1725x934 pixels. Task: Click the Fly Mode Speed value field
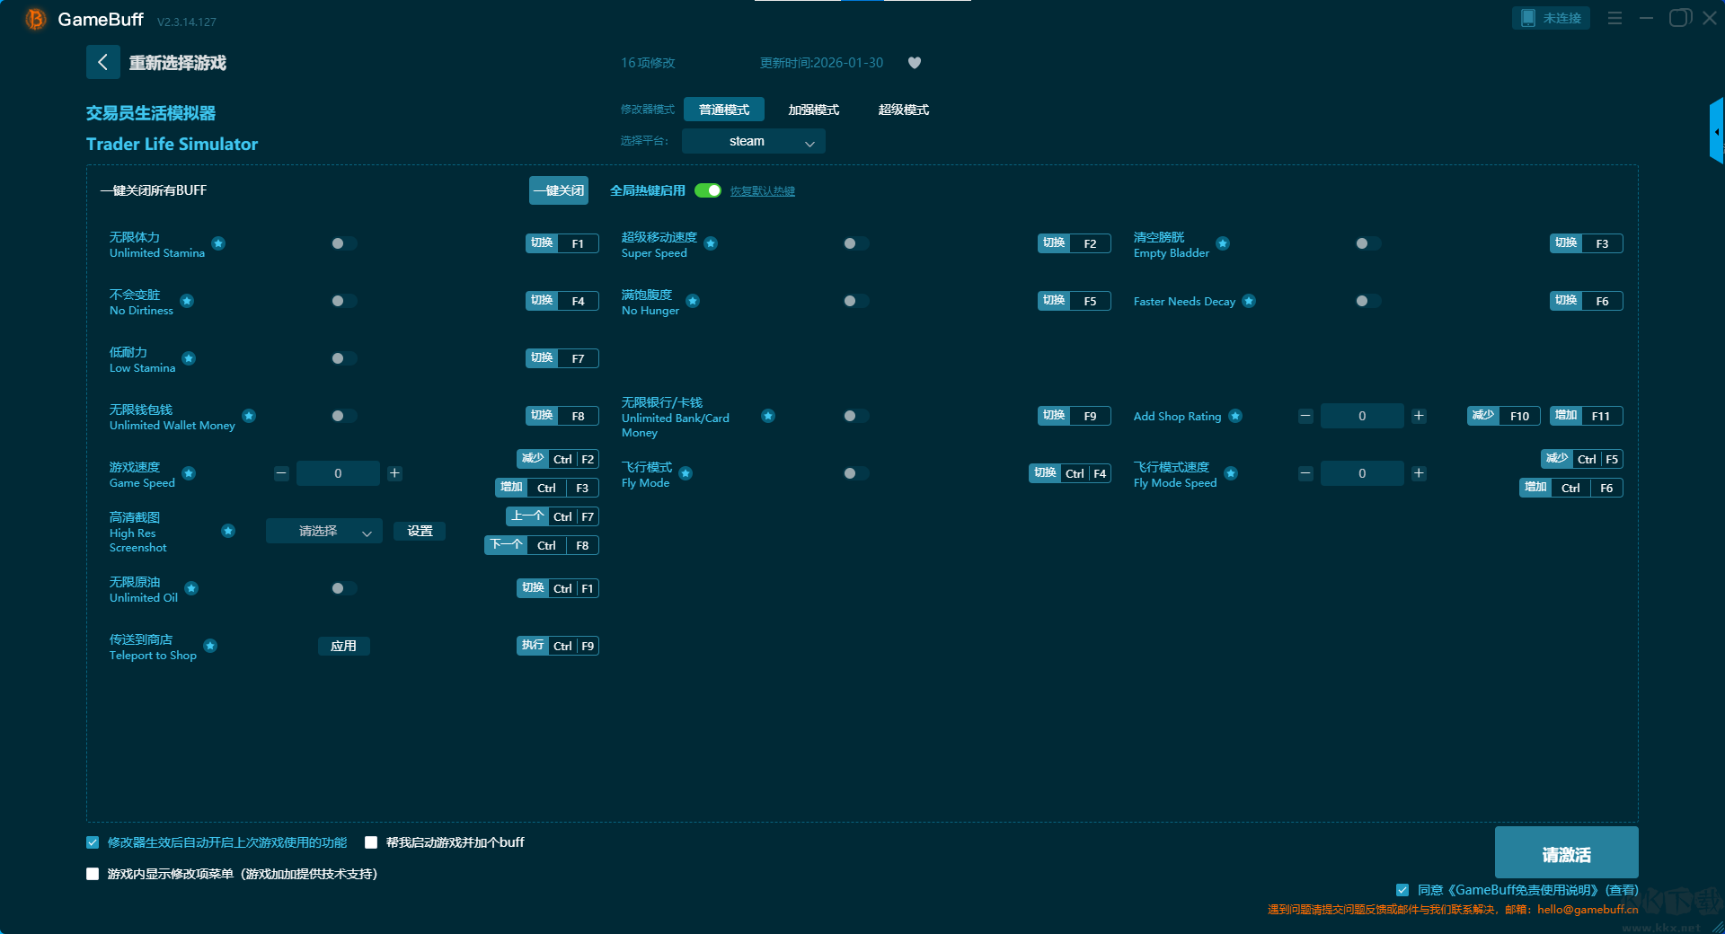(1361, 473)
